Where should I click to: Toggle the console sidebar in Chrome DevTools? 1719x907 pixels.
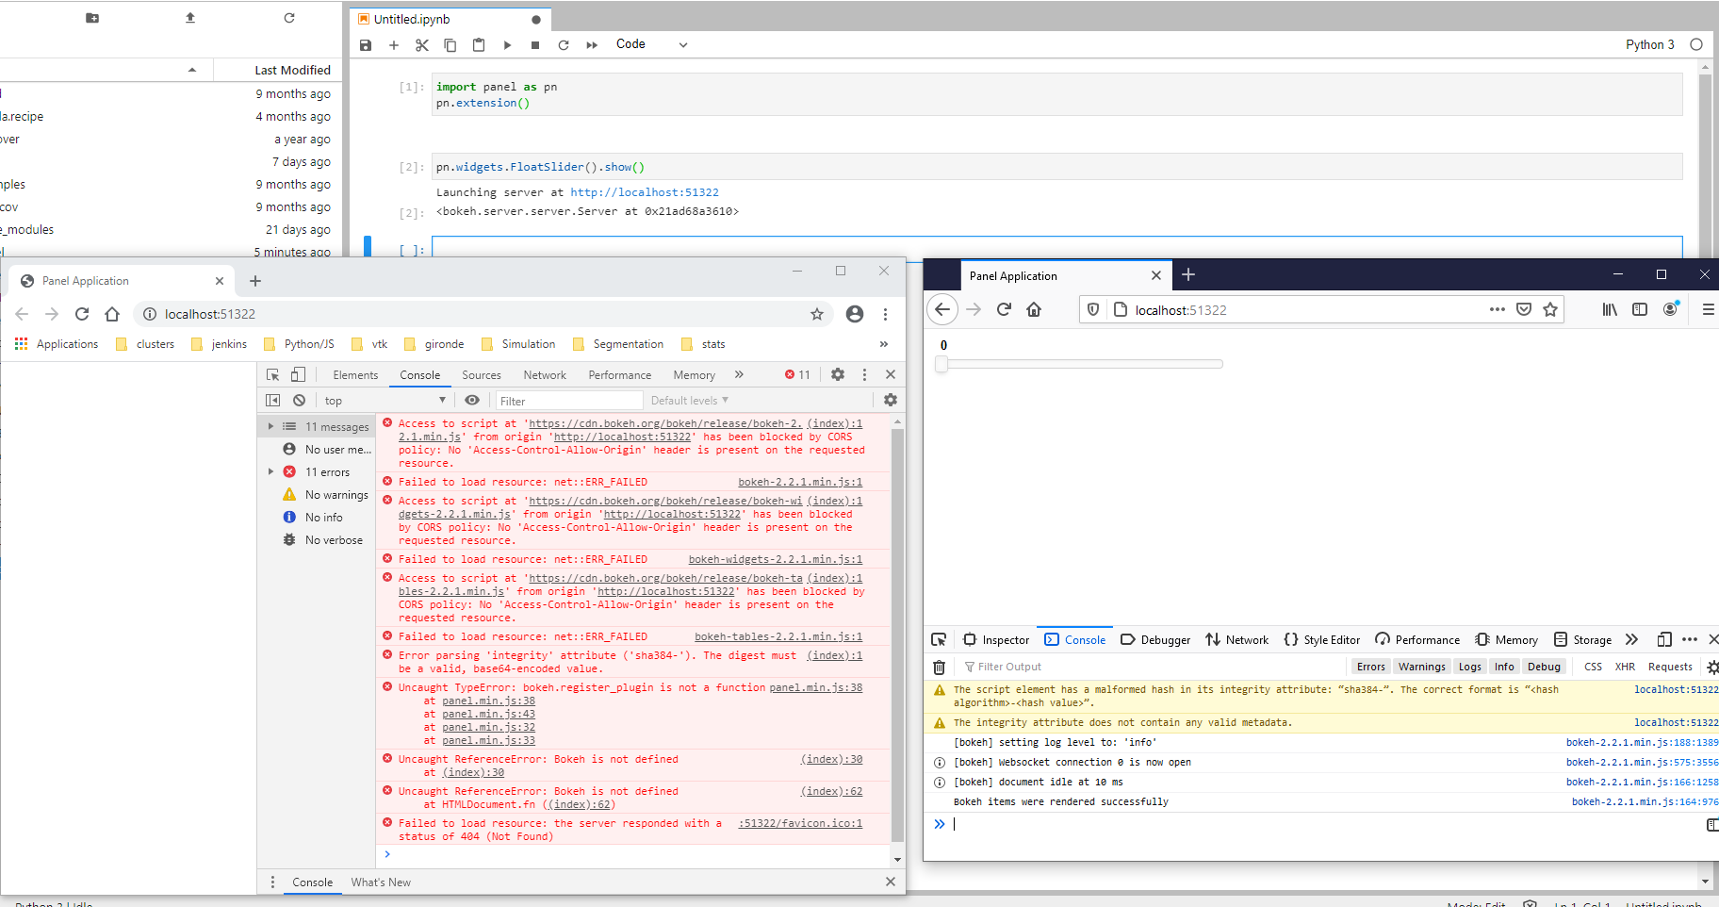pyautogui.click(x=273, y=401)
